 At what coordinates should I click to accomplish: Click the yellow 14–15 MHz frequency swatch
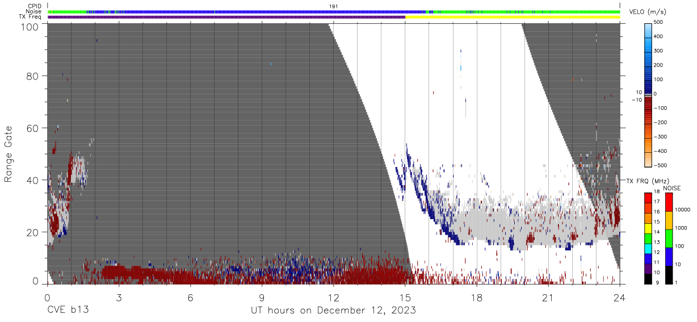point(649,228)
